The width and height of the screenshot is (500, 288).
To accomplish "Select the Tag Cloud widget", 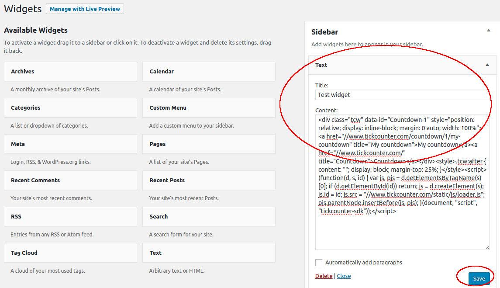I will [70, 253].
